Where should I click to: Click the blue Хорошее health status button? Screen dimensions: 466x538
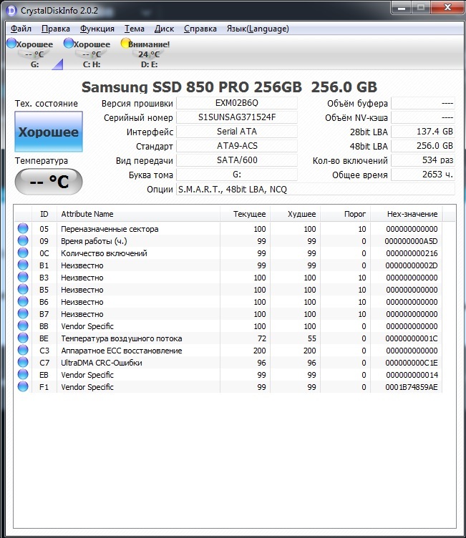point(49,132)
